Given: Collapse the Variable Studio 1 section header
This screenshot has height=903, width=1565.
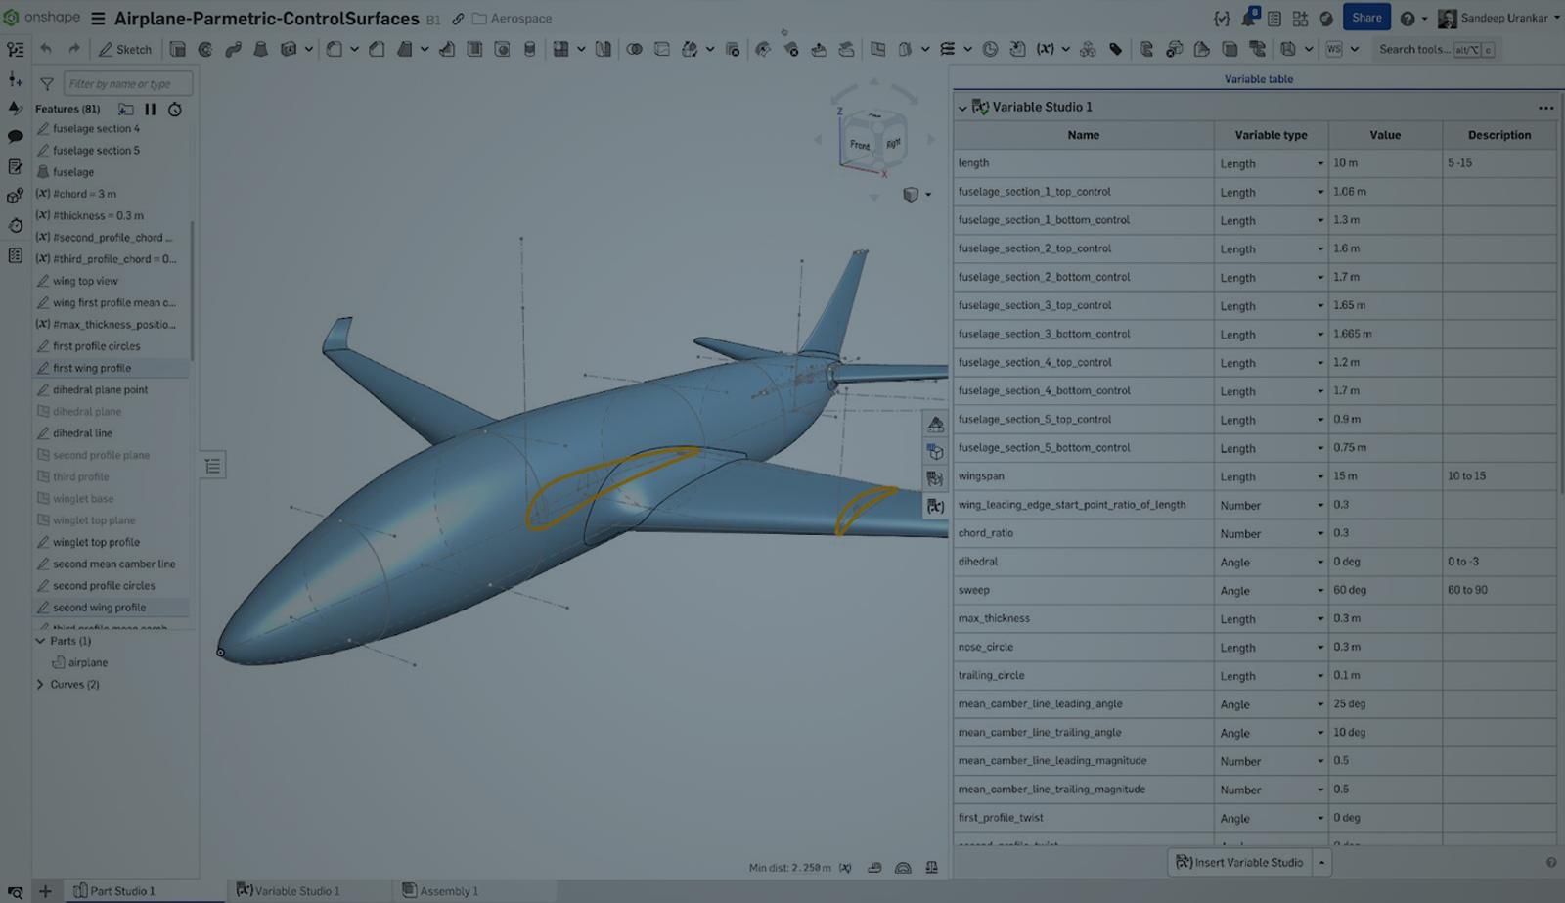Looking at the screenshot, I should click(963, 108).
